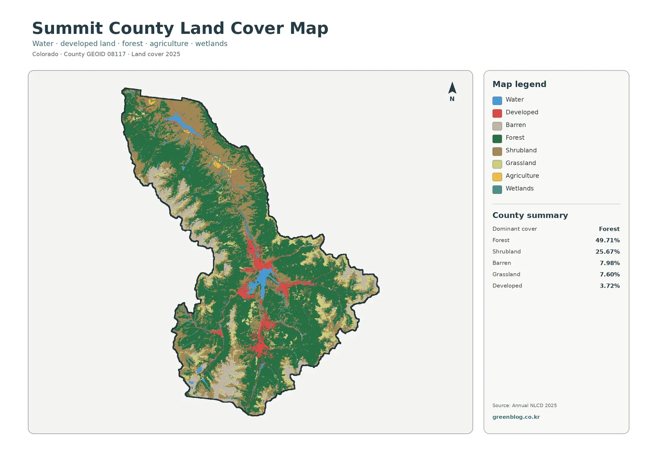Select the yellow Agriculture legend swatch
The width and height of the screenshot is (657, 464).
click(x=497, y=177)
